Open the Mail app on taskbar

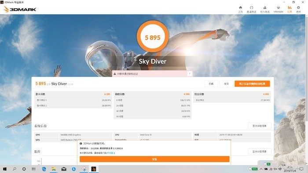pyautogui.click(x=64, y=169)
